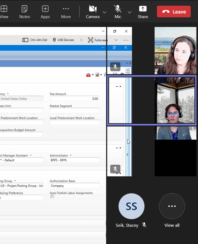
Task: Enable Auto Publish Labor Assignments checkbox
Action: click(52, 197)
